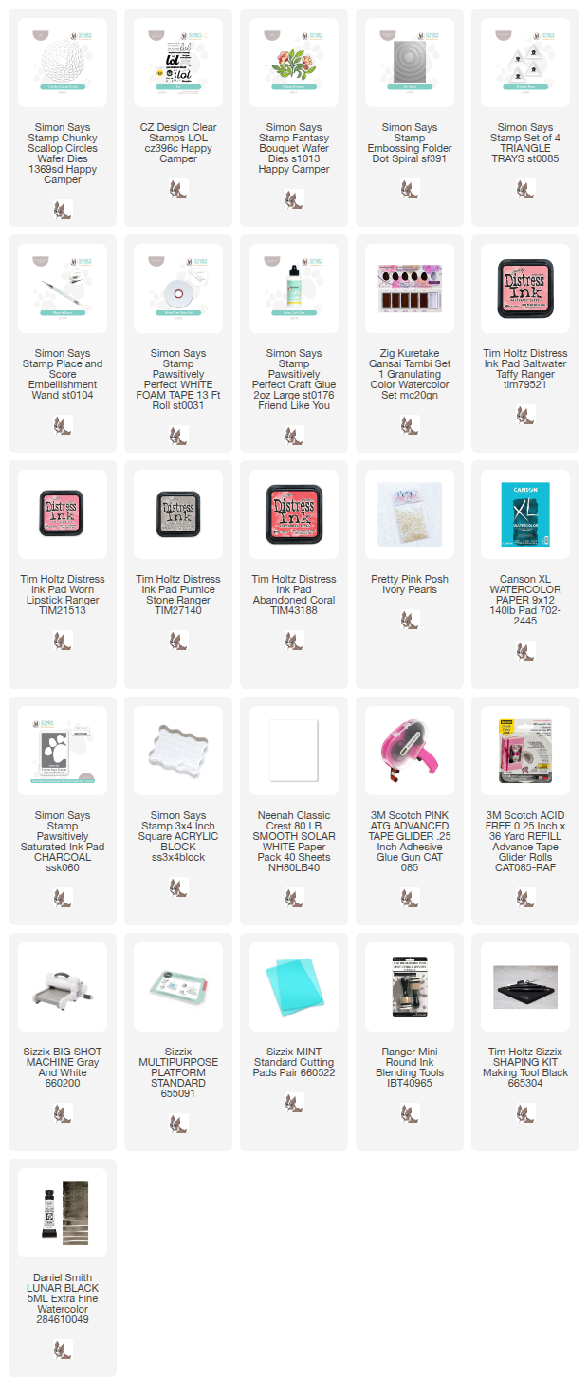The height and width of the screenshot is (1397, 588).
Task: Open the Zig Kuretake Gansai Tambi watercolor thumbnail
Action: [x=410, y=289]
